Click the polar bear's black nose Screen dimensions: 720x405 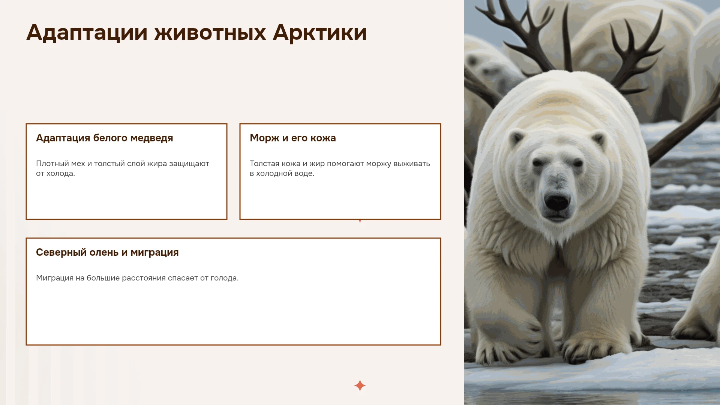[557, 203]
